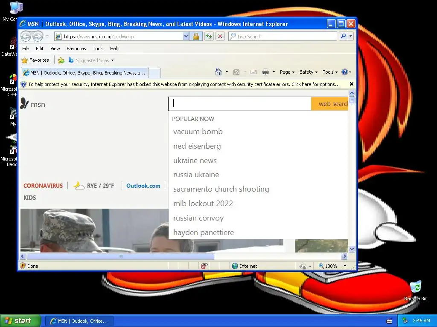Click the vertical scrollbar down arrow

pos(352,249)
